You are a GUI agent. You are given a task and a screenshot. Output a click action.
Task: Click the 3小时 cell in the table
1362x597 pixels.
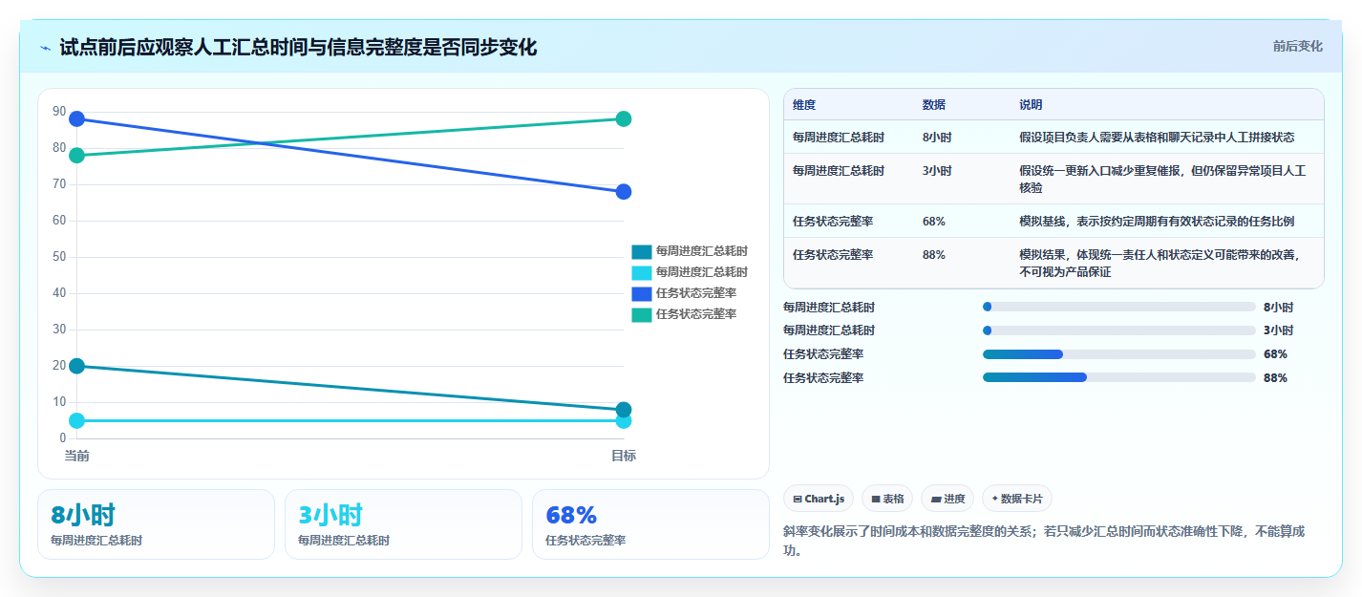tap(937, 171)
